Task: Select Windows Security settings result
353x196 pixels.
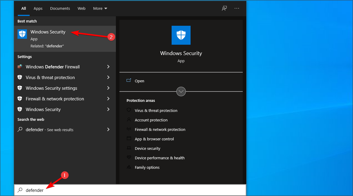Action: click(65, 88)
